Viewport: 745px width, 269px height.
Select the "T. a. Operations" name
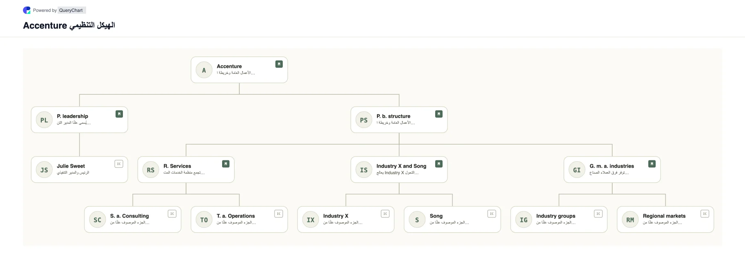point(236,216)
